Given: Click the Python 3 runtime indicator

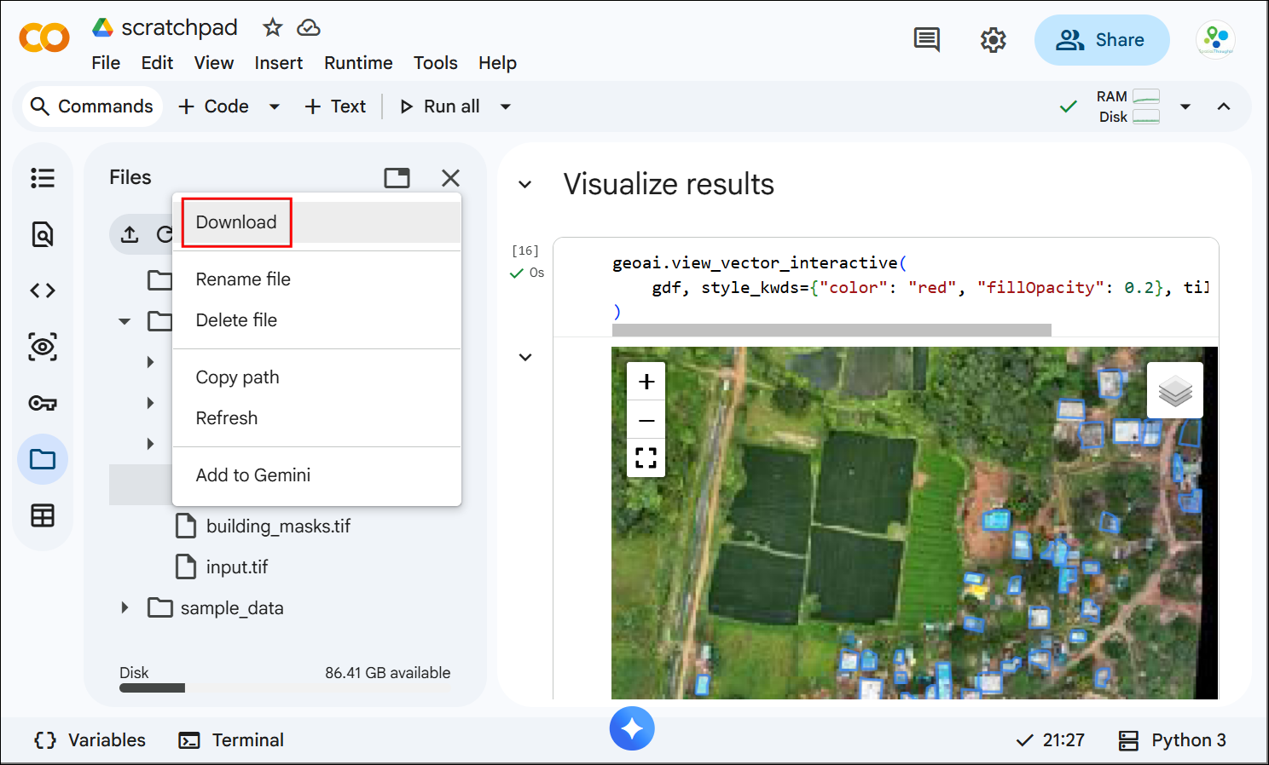Looking at the screenshot, I should point(1173,739).
